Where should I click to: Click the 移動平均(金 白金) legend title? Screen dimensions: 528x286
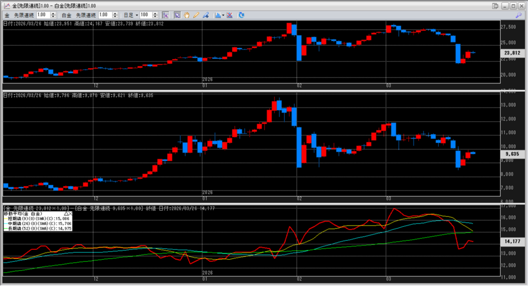[x=23, y=214]
